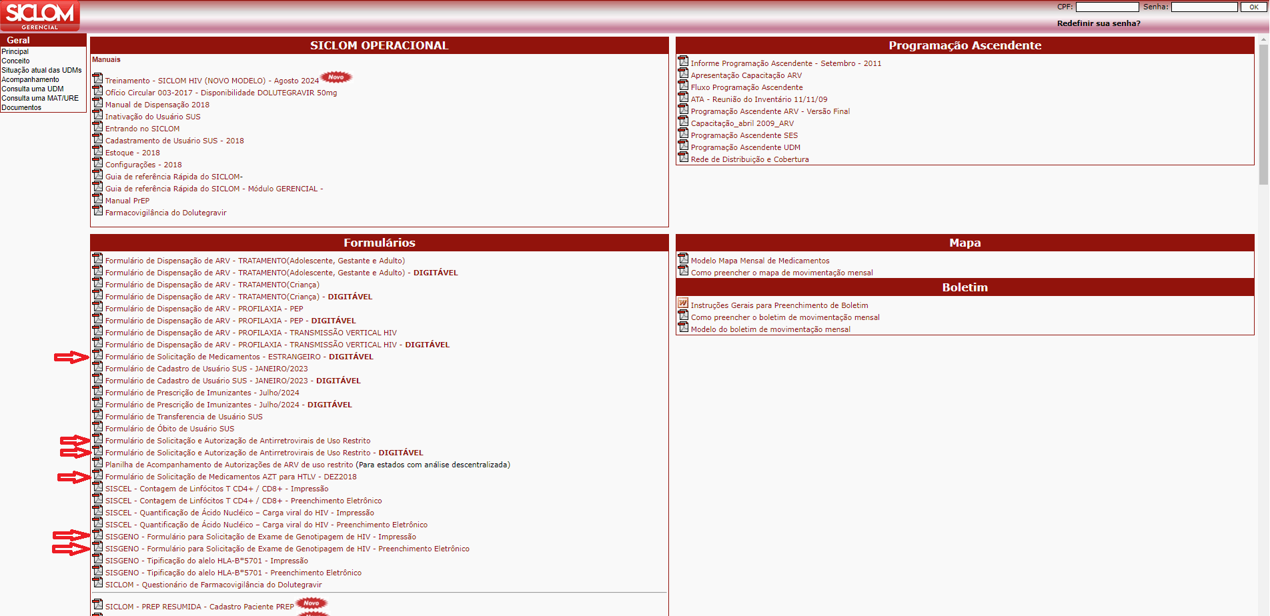Image resolution: width=1270 pixels, height=616 pixels.
Task: Open SISCEL Contagem de Linfócitos Preenchimento Eletrônico link
Action: 243,501
